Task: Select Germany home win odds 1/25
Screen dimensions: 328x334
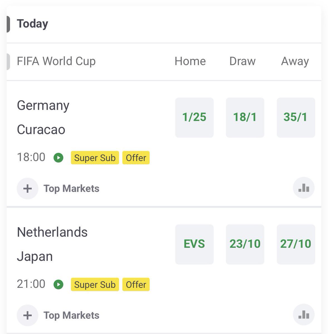Action: pos(194,117)
